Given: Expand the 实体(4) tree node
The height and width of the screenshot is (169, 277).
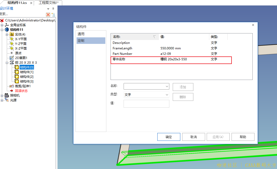Looking at the screenshot, I should 7,34.
